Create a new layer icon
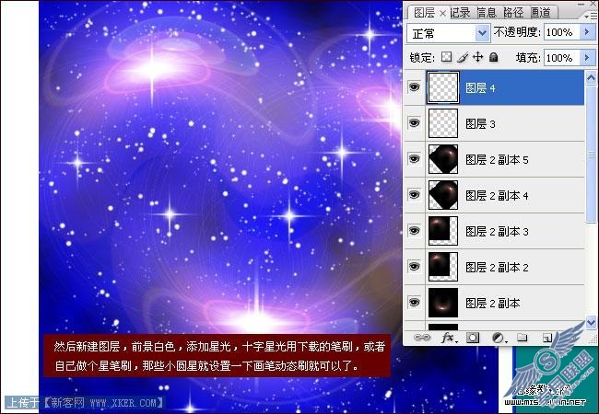599x414 pixels. pyautogui.click(x=547, y=338)
